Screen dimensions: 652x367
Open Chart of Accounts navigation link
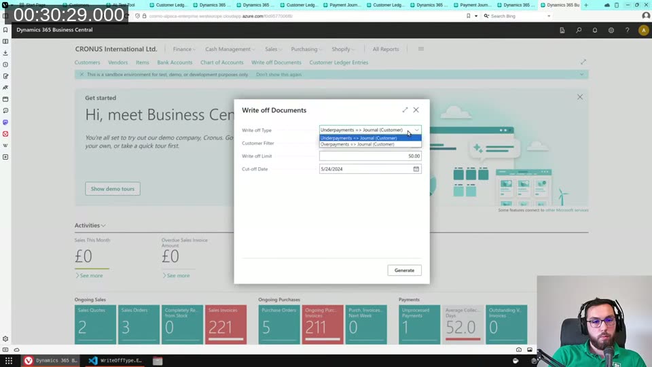tap(221, 63)
